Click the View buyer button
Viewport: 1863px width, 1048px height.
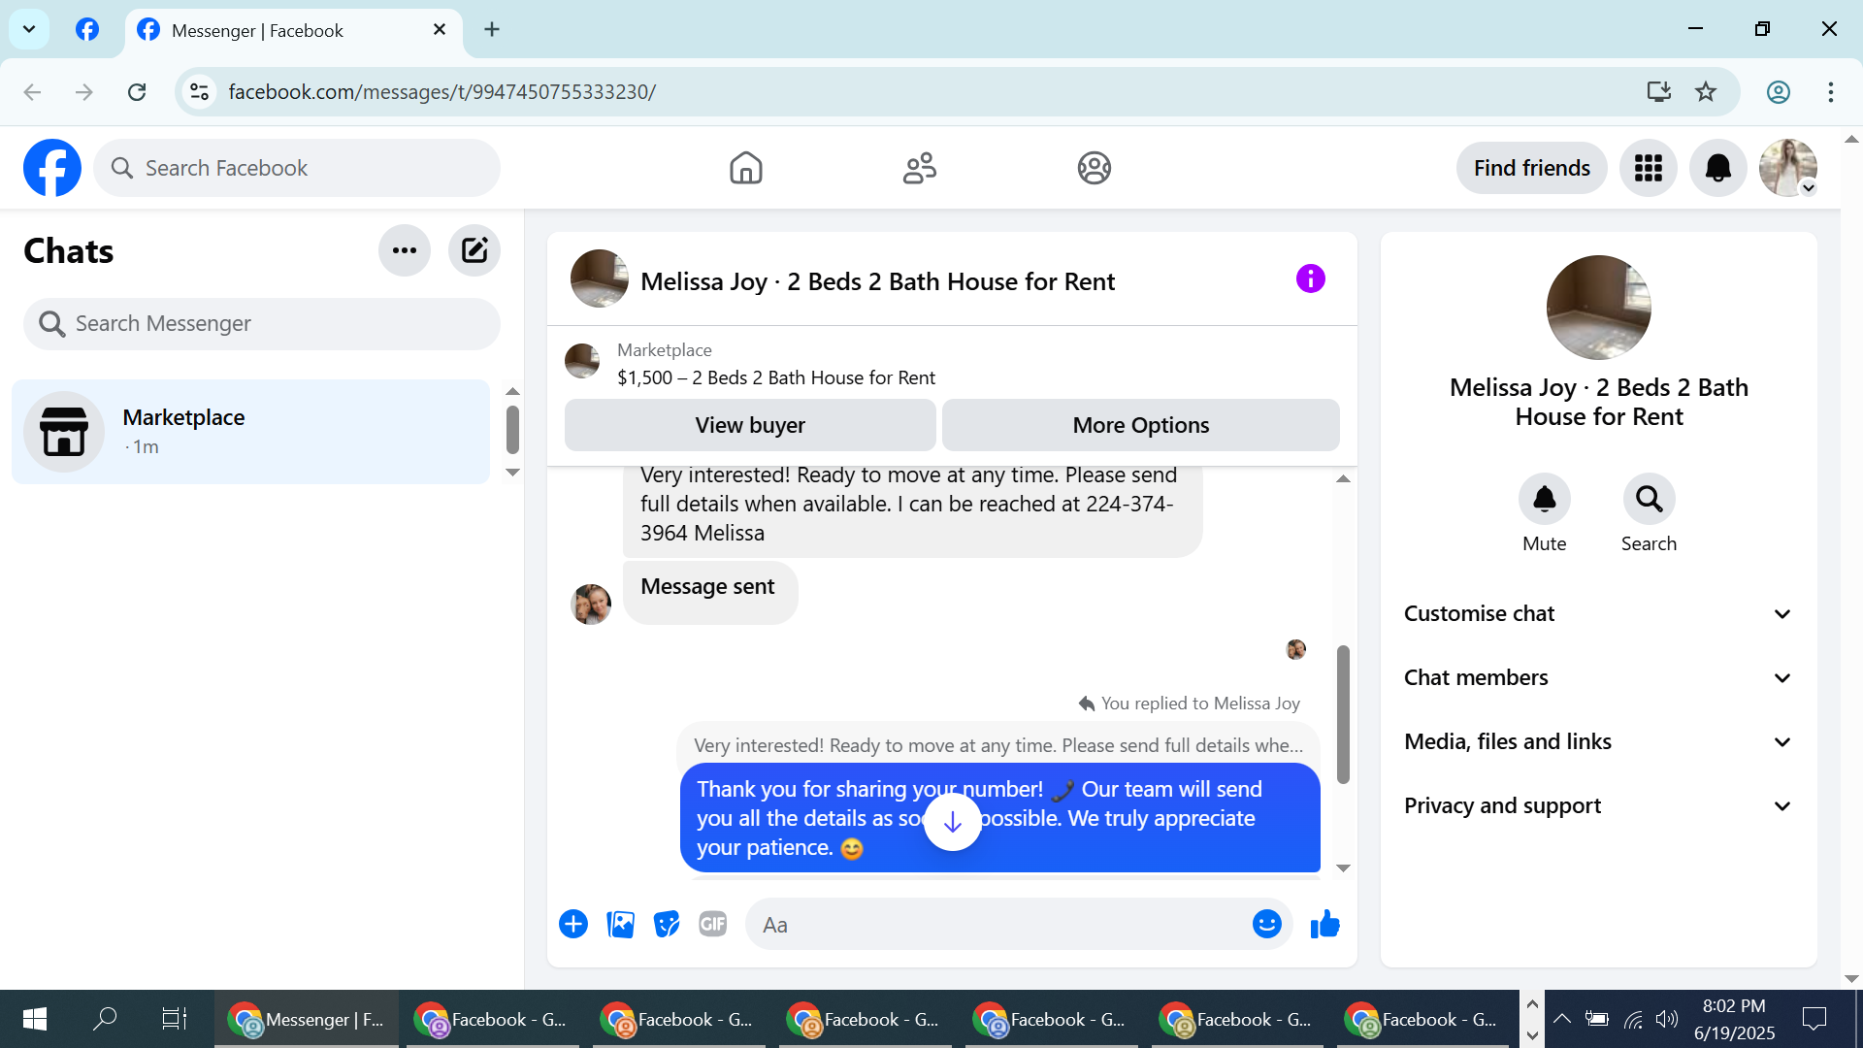(x=750, y=425)
